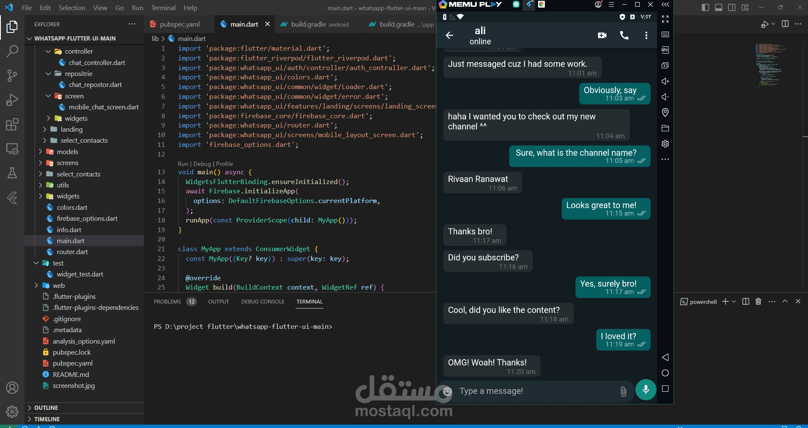The image size is (808, 428).
Task: Open MEmu GPS location icon
Action: (x=665, y=112)
